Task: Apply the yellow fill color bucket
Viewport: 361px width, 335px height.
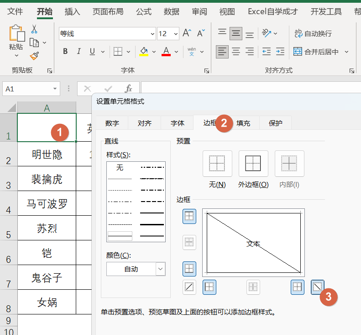Action: pyautogui.click(x=144, y=51)
